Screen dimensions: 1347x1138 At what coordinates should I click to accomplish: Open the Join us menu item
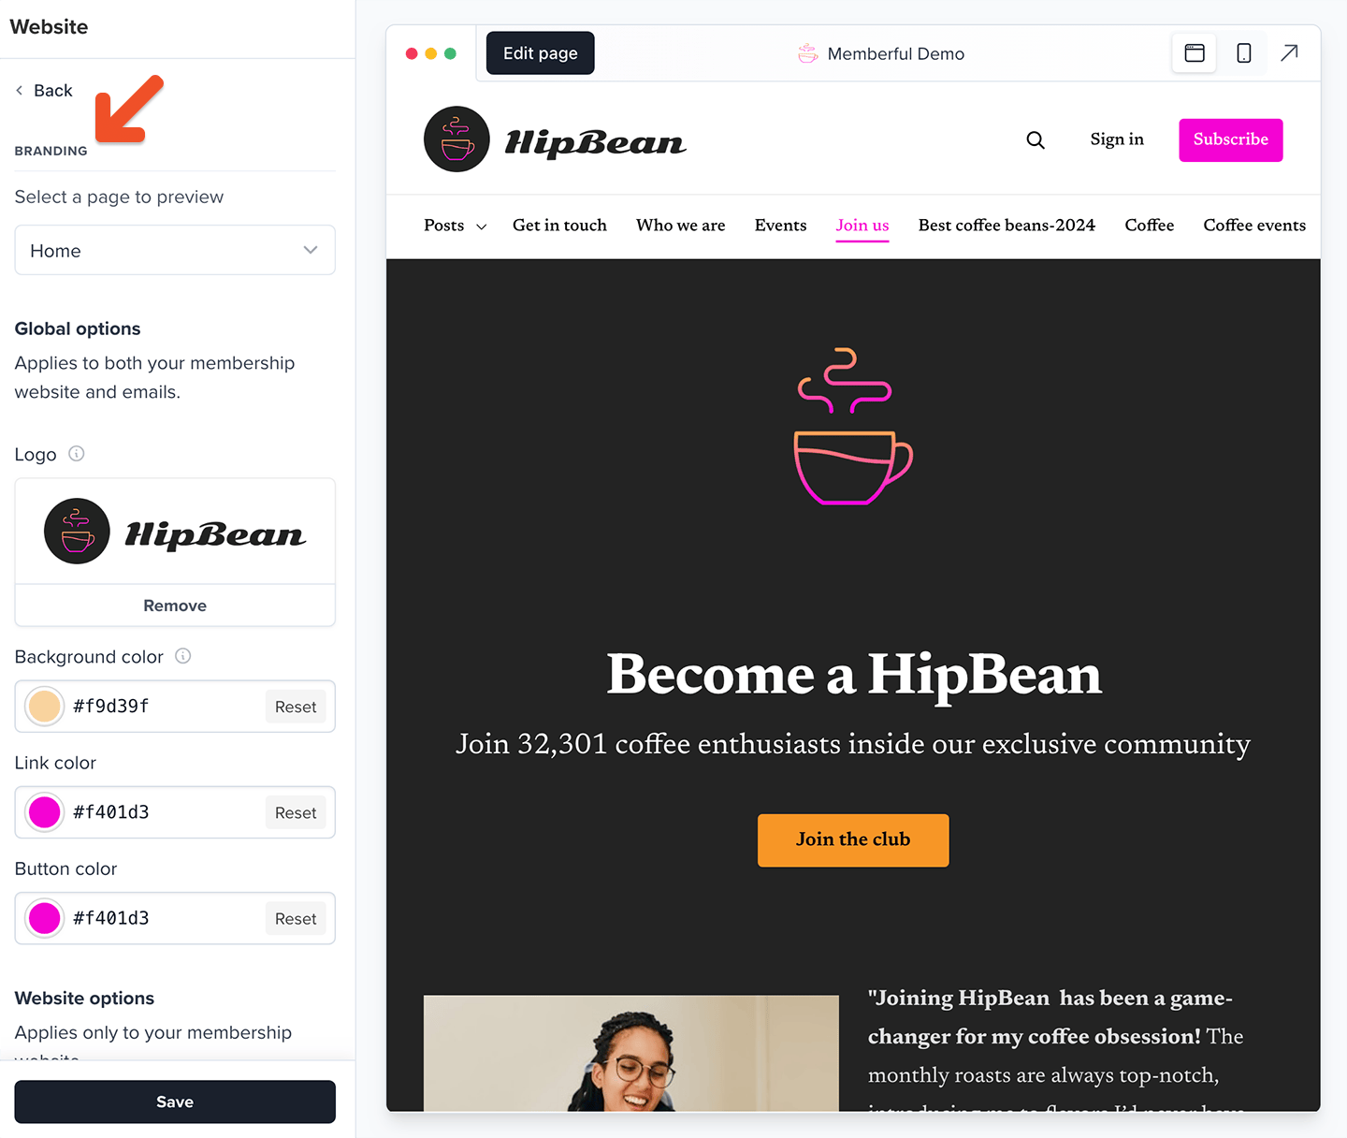click(x=862, y=226)
